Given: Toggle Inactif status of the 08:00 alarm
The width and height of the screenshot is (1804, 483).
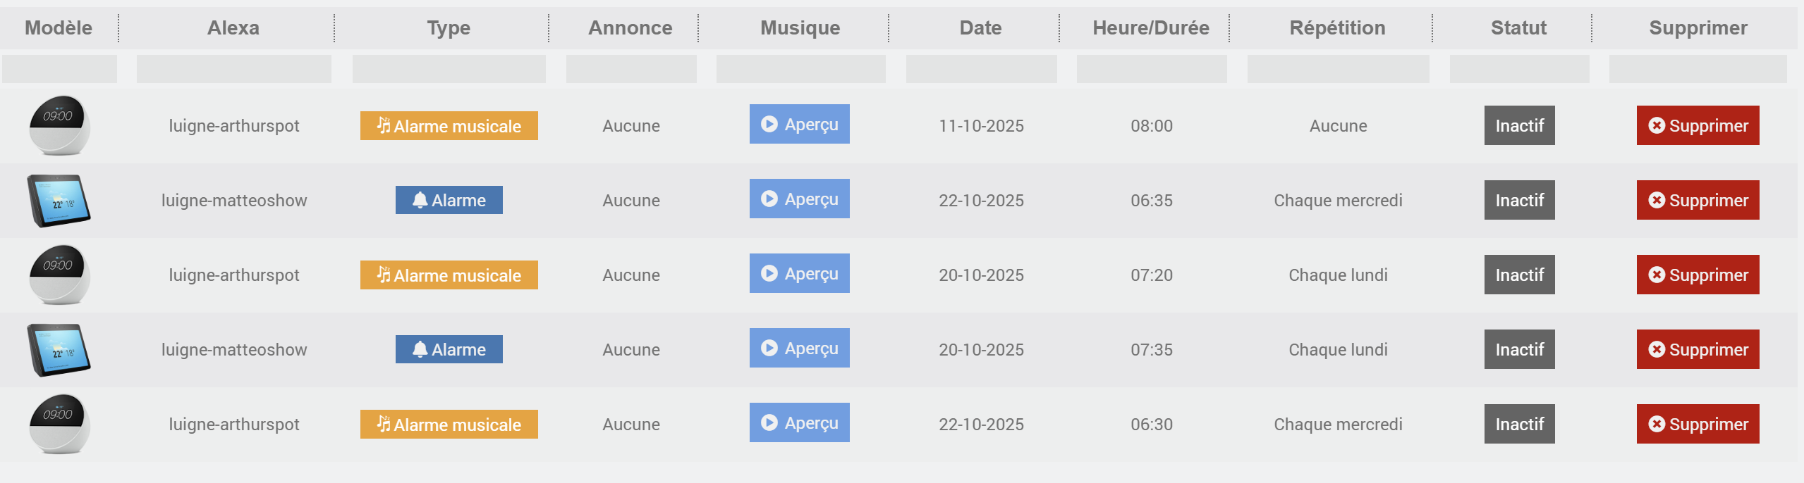Looking at the screenshot, I should (x=1519, y=126).
